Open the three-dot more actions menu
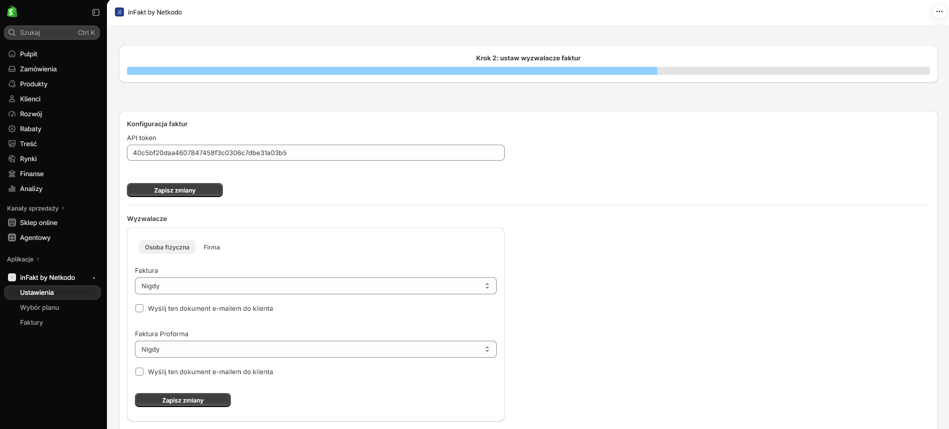This screenshot has width=949, height=429. pos(940,11)
